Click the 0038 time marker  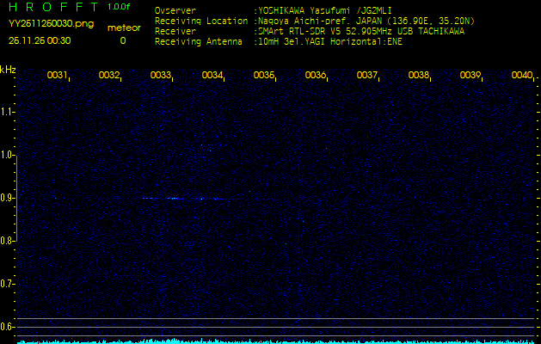[x=419, y=75]
